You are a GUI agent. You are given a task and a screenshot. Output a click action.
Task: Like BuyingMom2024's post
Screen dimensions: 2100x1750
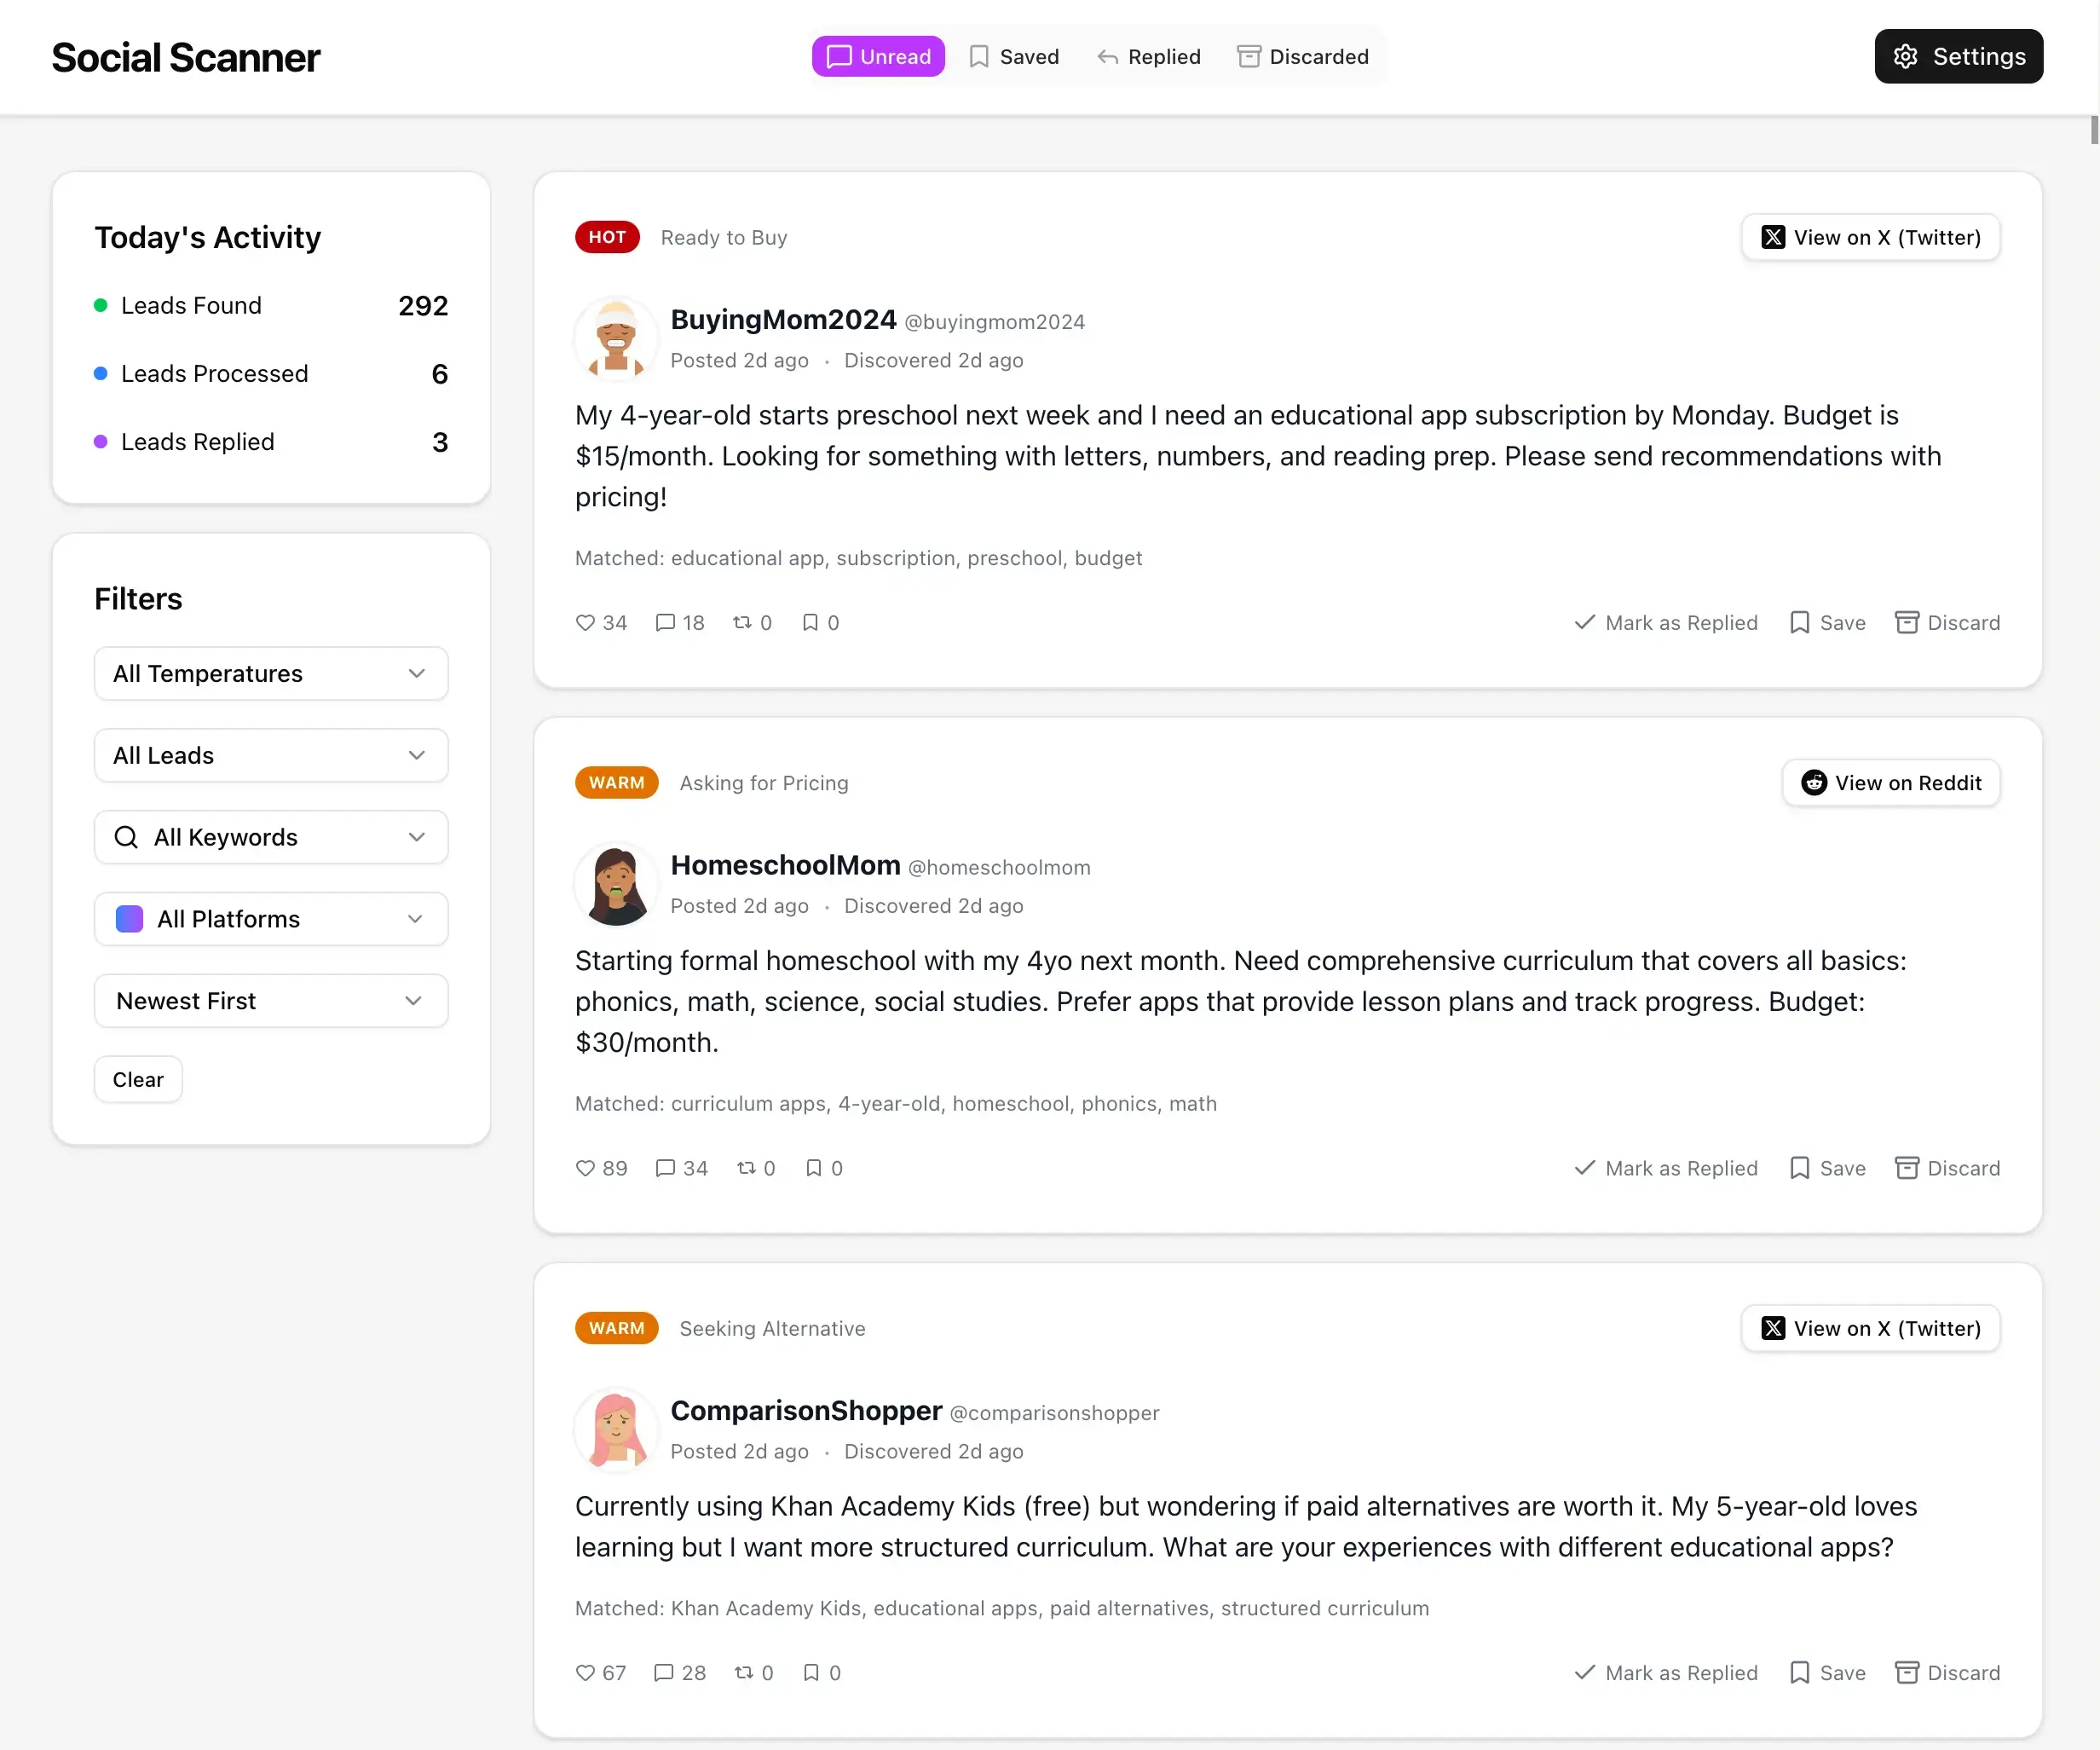pyautogui.click(x=586, y=622)
